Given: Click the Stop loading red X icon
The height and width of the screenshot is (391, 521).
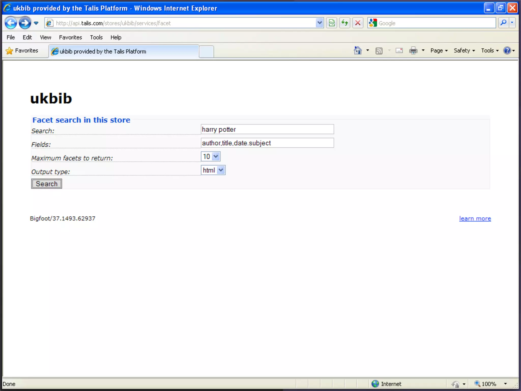Looking at the screenshot, I should (358, 23).
